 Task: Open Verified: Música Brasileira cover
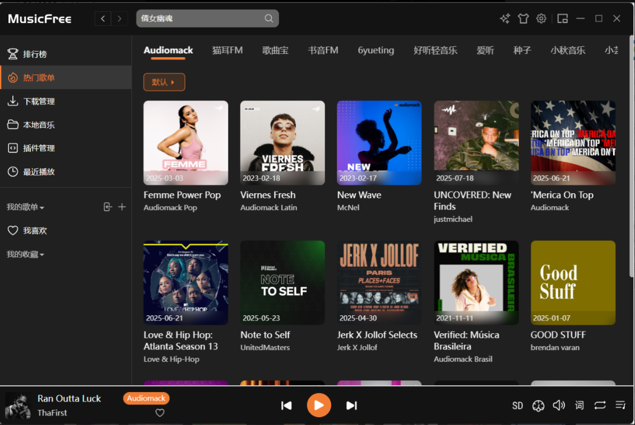[x=476, y=283]
